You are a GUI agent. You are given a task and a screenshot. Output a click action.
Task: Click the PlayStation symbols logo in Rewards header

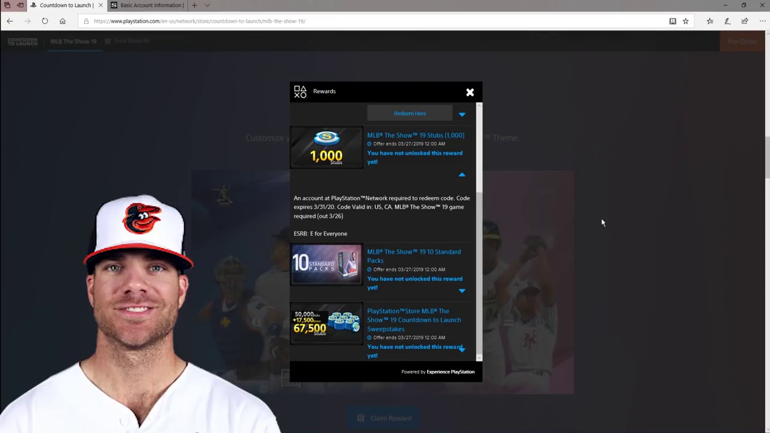300,91
